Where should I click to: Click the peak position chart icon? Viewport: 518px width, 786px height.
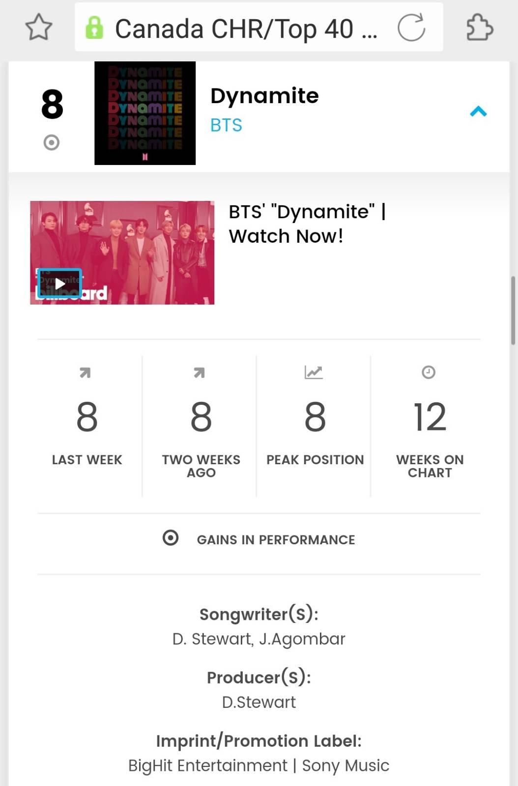click(x=314, y=372)
